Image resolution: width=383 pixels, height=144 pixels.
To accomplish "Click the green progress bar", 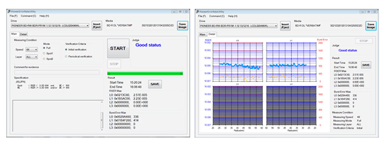I will (x=145, y=73).
